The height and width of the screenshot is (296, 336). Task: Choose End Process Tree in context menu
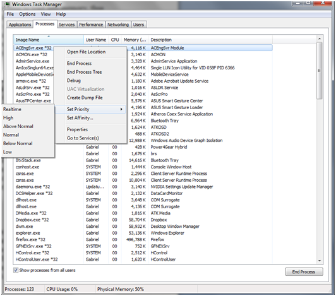[84, 72]
